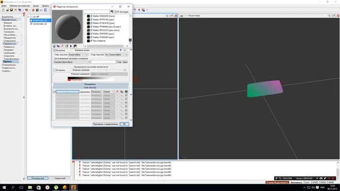The height and width of the screenshot is (191, 340).
Task: Toggle the В иерархии checkbox
Action: point(116,12)
